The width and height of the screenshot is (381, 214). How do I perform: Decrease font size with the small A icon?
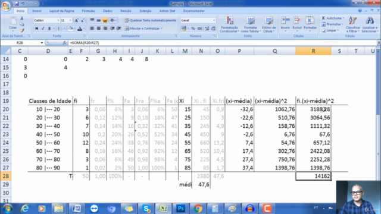pyautogui.click(x=82, y=20)
